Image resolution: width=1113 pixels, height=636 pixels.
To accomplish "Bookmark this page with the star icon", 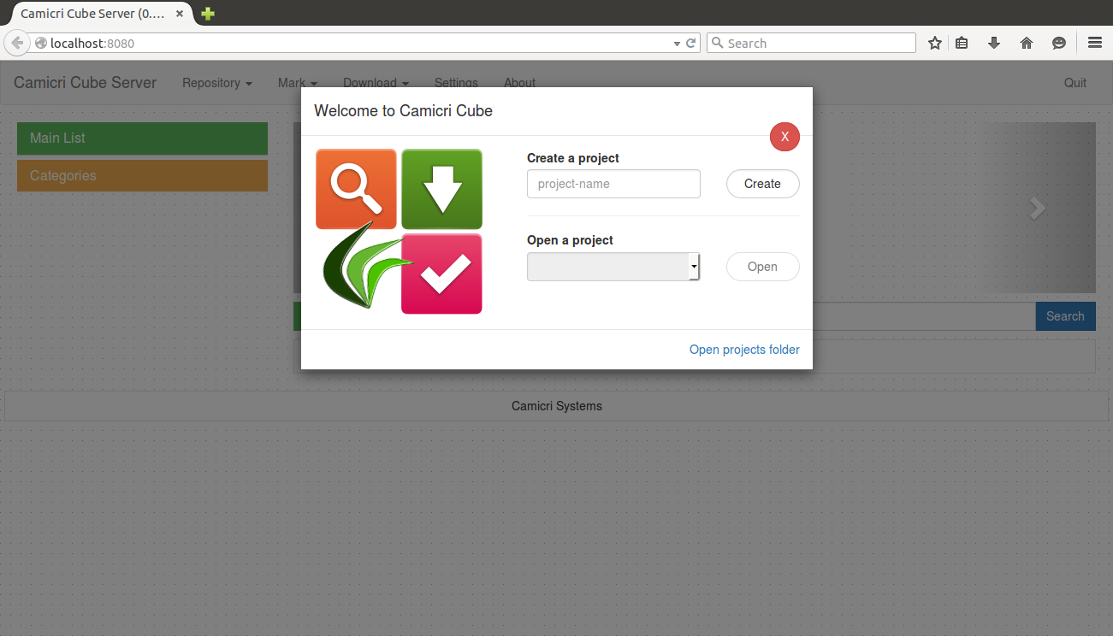I will point(935,43).
